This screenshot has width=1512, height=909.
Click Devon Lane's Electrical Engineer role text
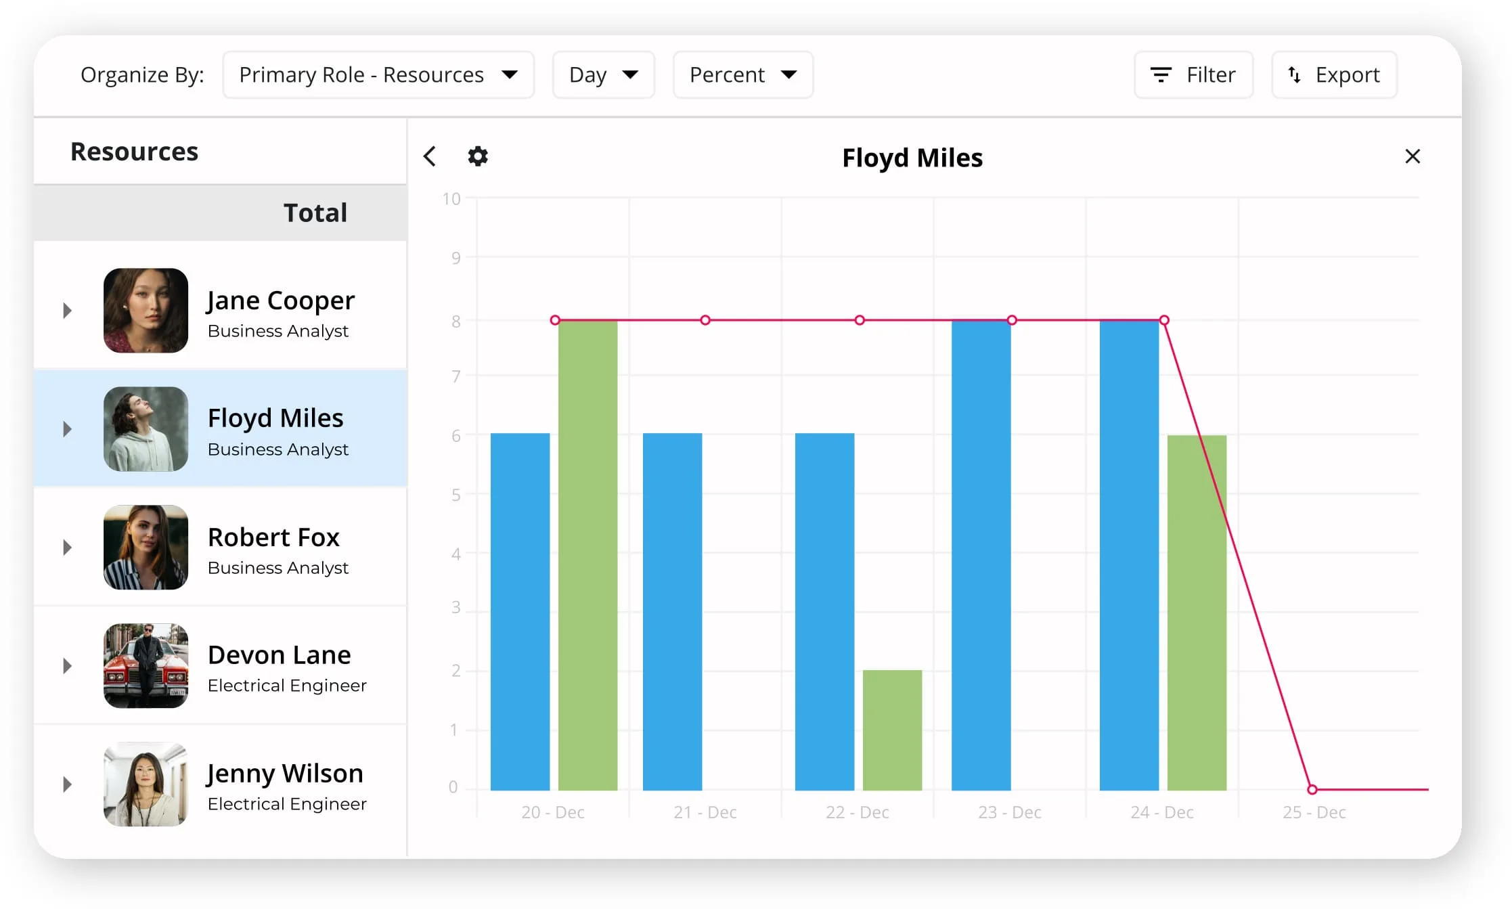287,686
